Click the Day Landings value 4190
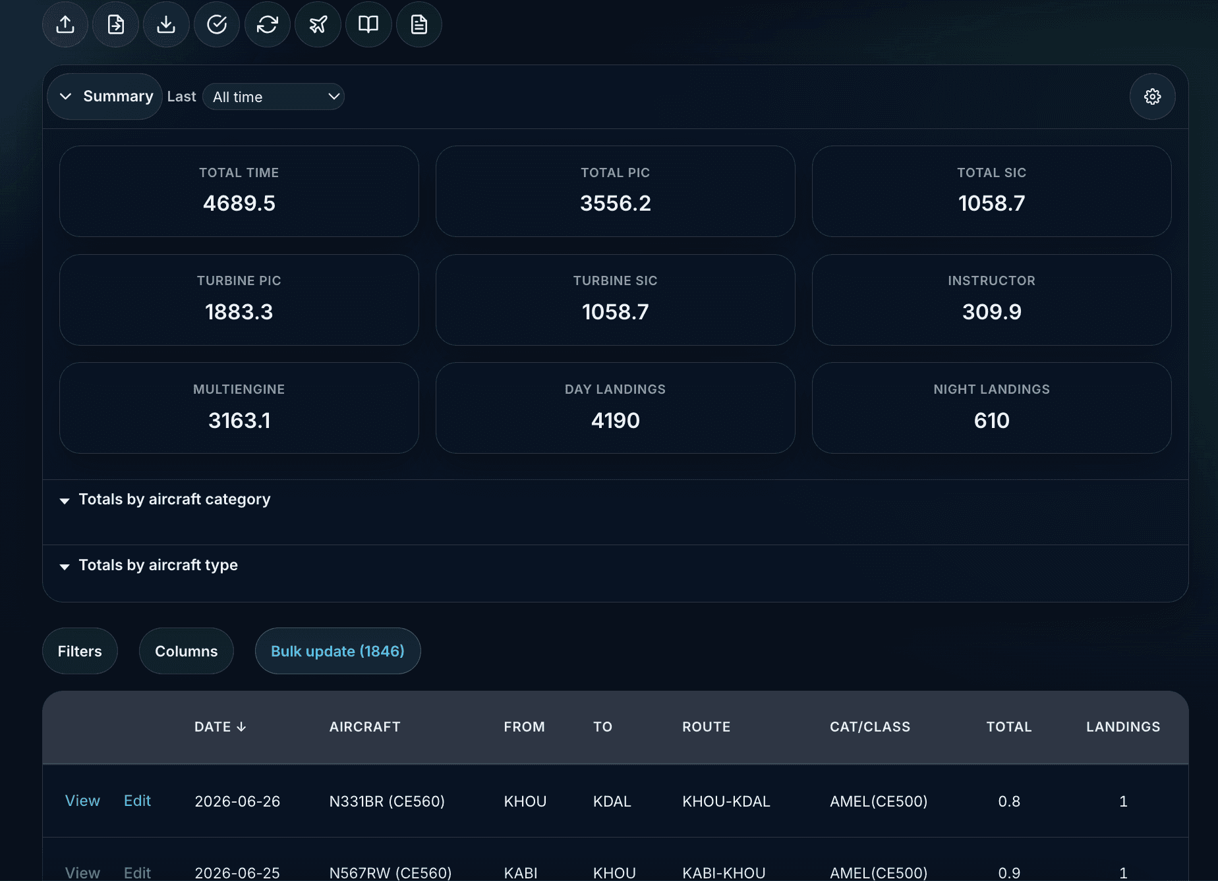This screenshot has height=881, width=1218. (616, 421)
